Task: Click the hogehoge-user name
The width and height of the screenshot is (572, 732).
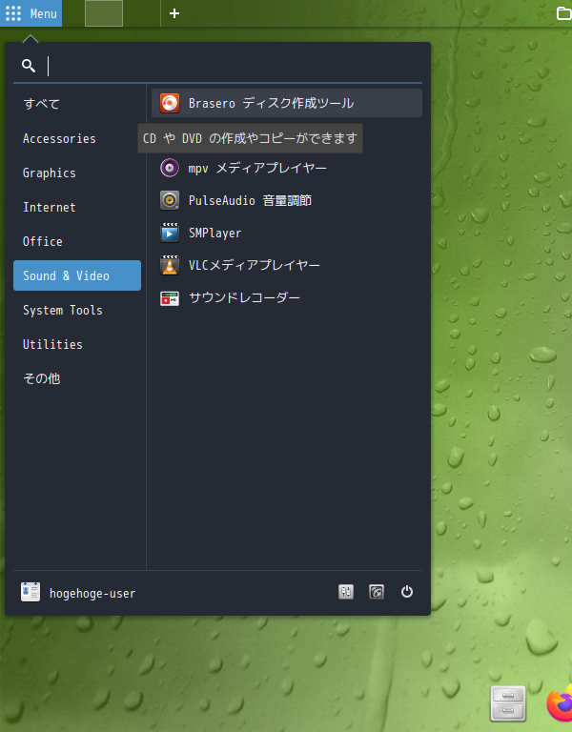Action: tap(92, 594)
